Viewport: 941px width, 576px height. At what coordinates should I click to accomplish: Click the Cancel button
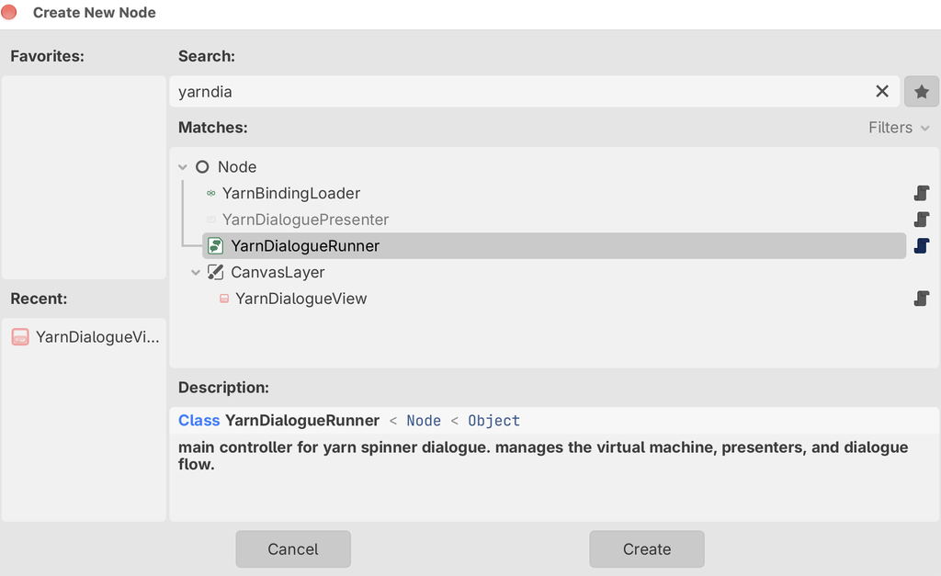click(293, 549)
